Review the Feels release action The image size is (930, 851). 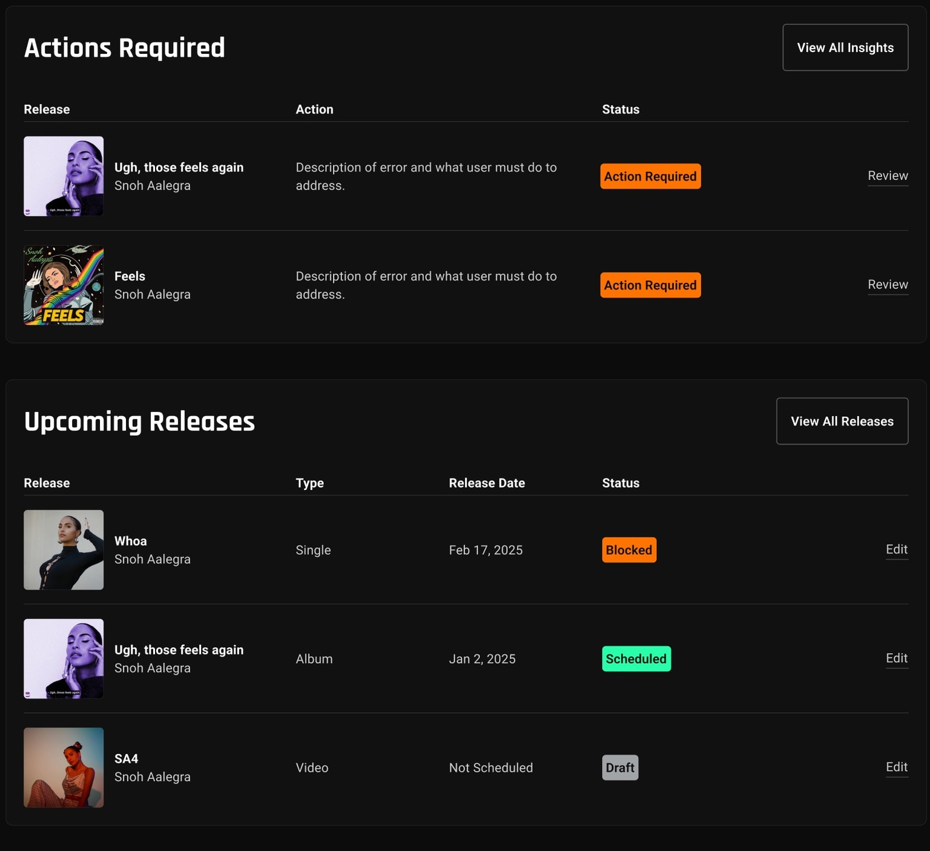[x=887, y=285]
